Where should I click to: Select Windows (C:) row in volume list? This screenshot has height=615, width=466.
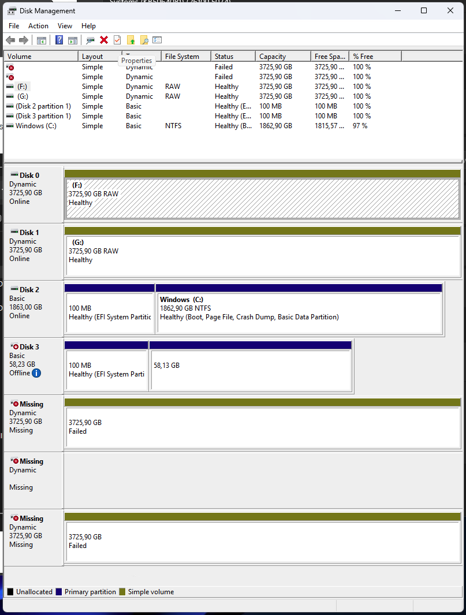(x=36, y=126)
